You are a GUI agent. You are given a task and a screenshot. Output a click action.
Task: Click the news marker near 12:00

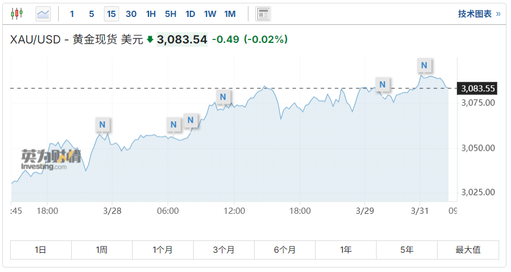[x=223, y=96]
